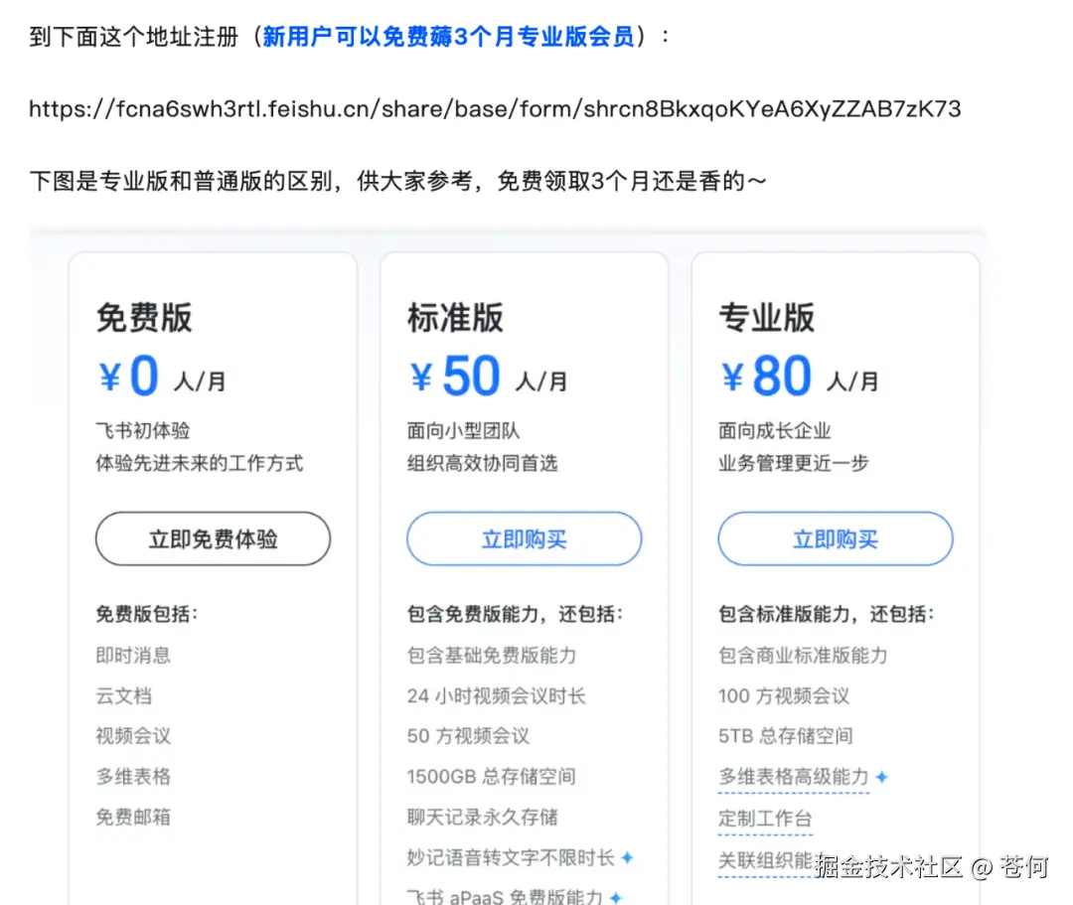Click the star icon beside 多维表格高级能力
Screen dimensions: 1073x905
point(878,778)
